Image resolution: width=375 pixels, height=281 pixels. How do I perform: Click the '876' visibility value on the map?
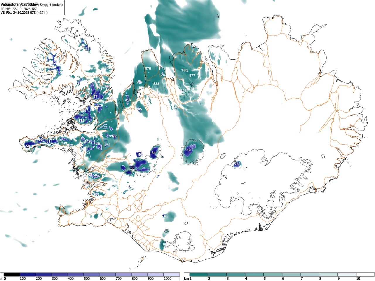(x=148, y=68)
